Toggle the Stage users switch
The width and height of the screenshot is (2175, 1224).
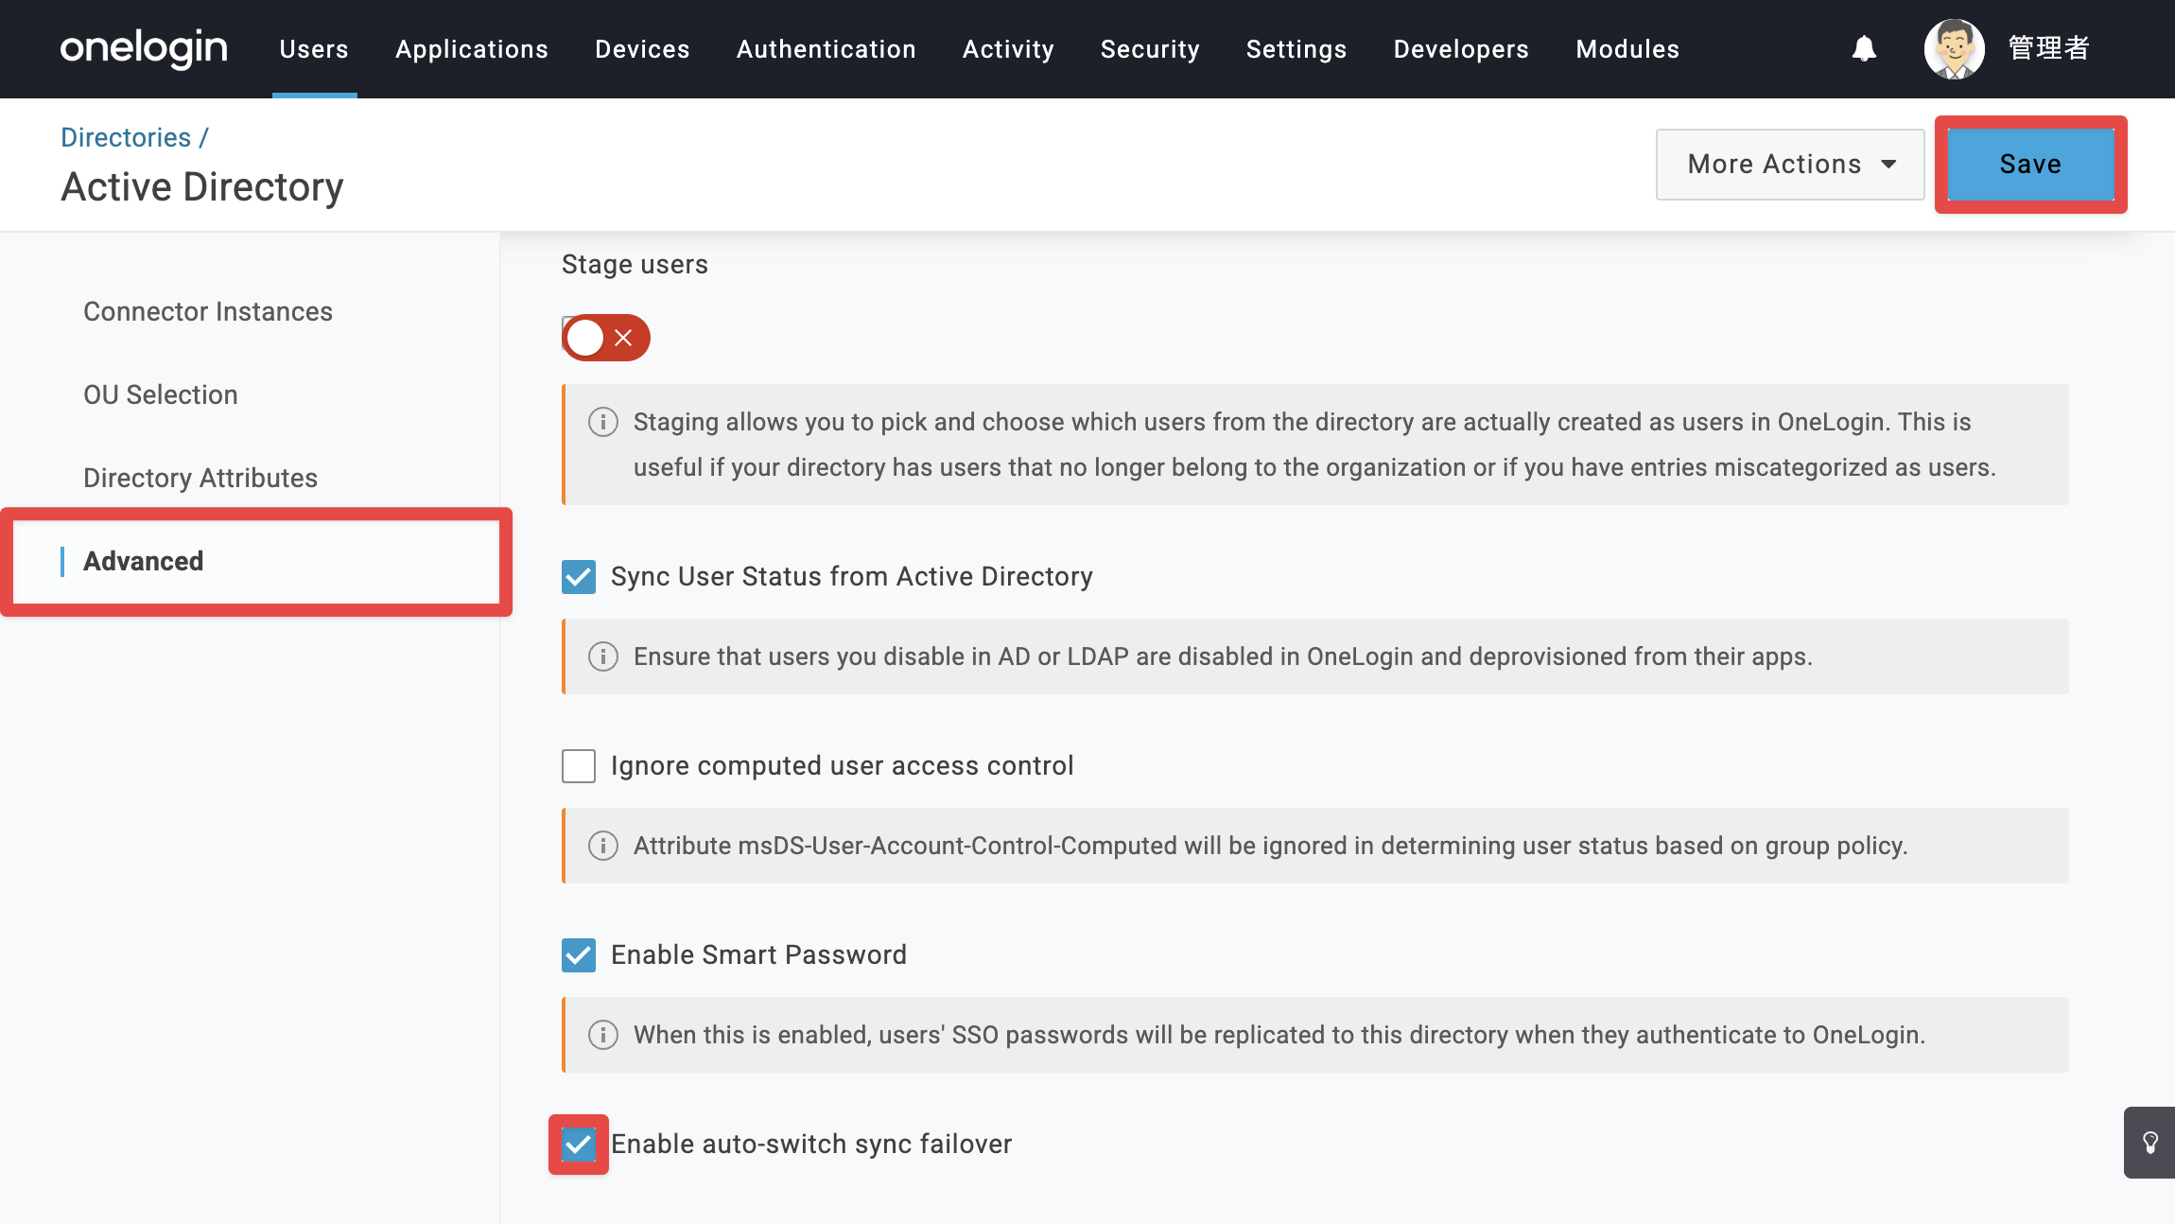[x=606, y=338]
